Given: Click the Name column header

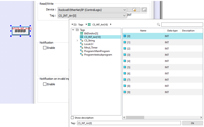Looking at the screenshot, I should 143,31.
